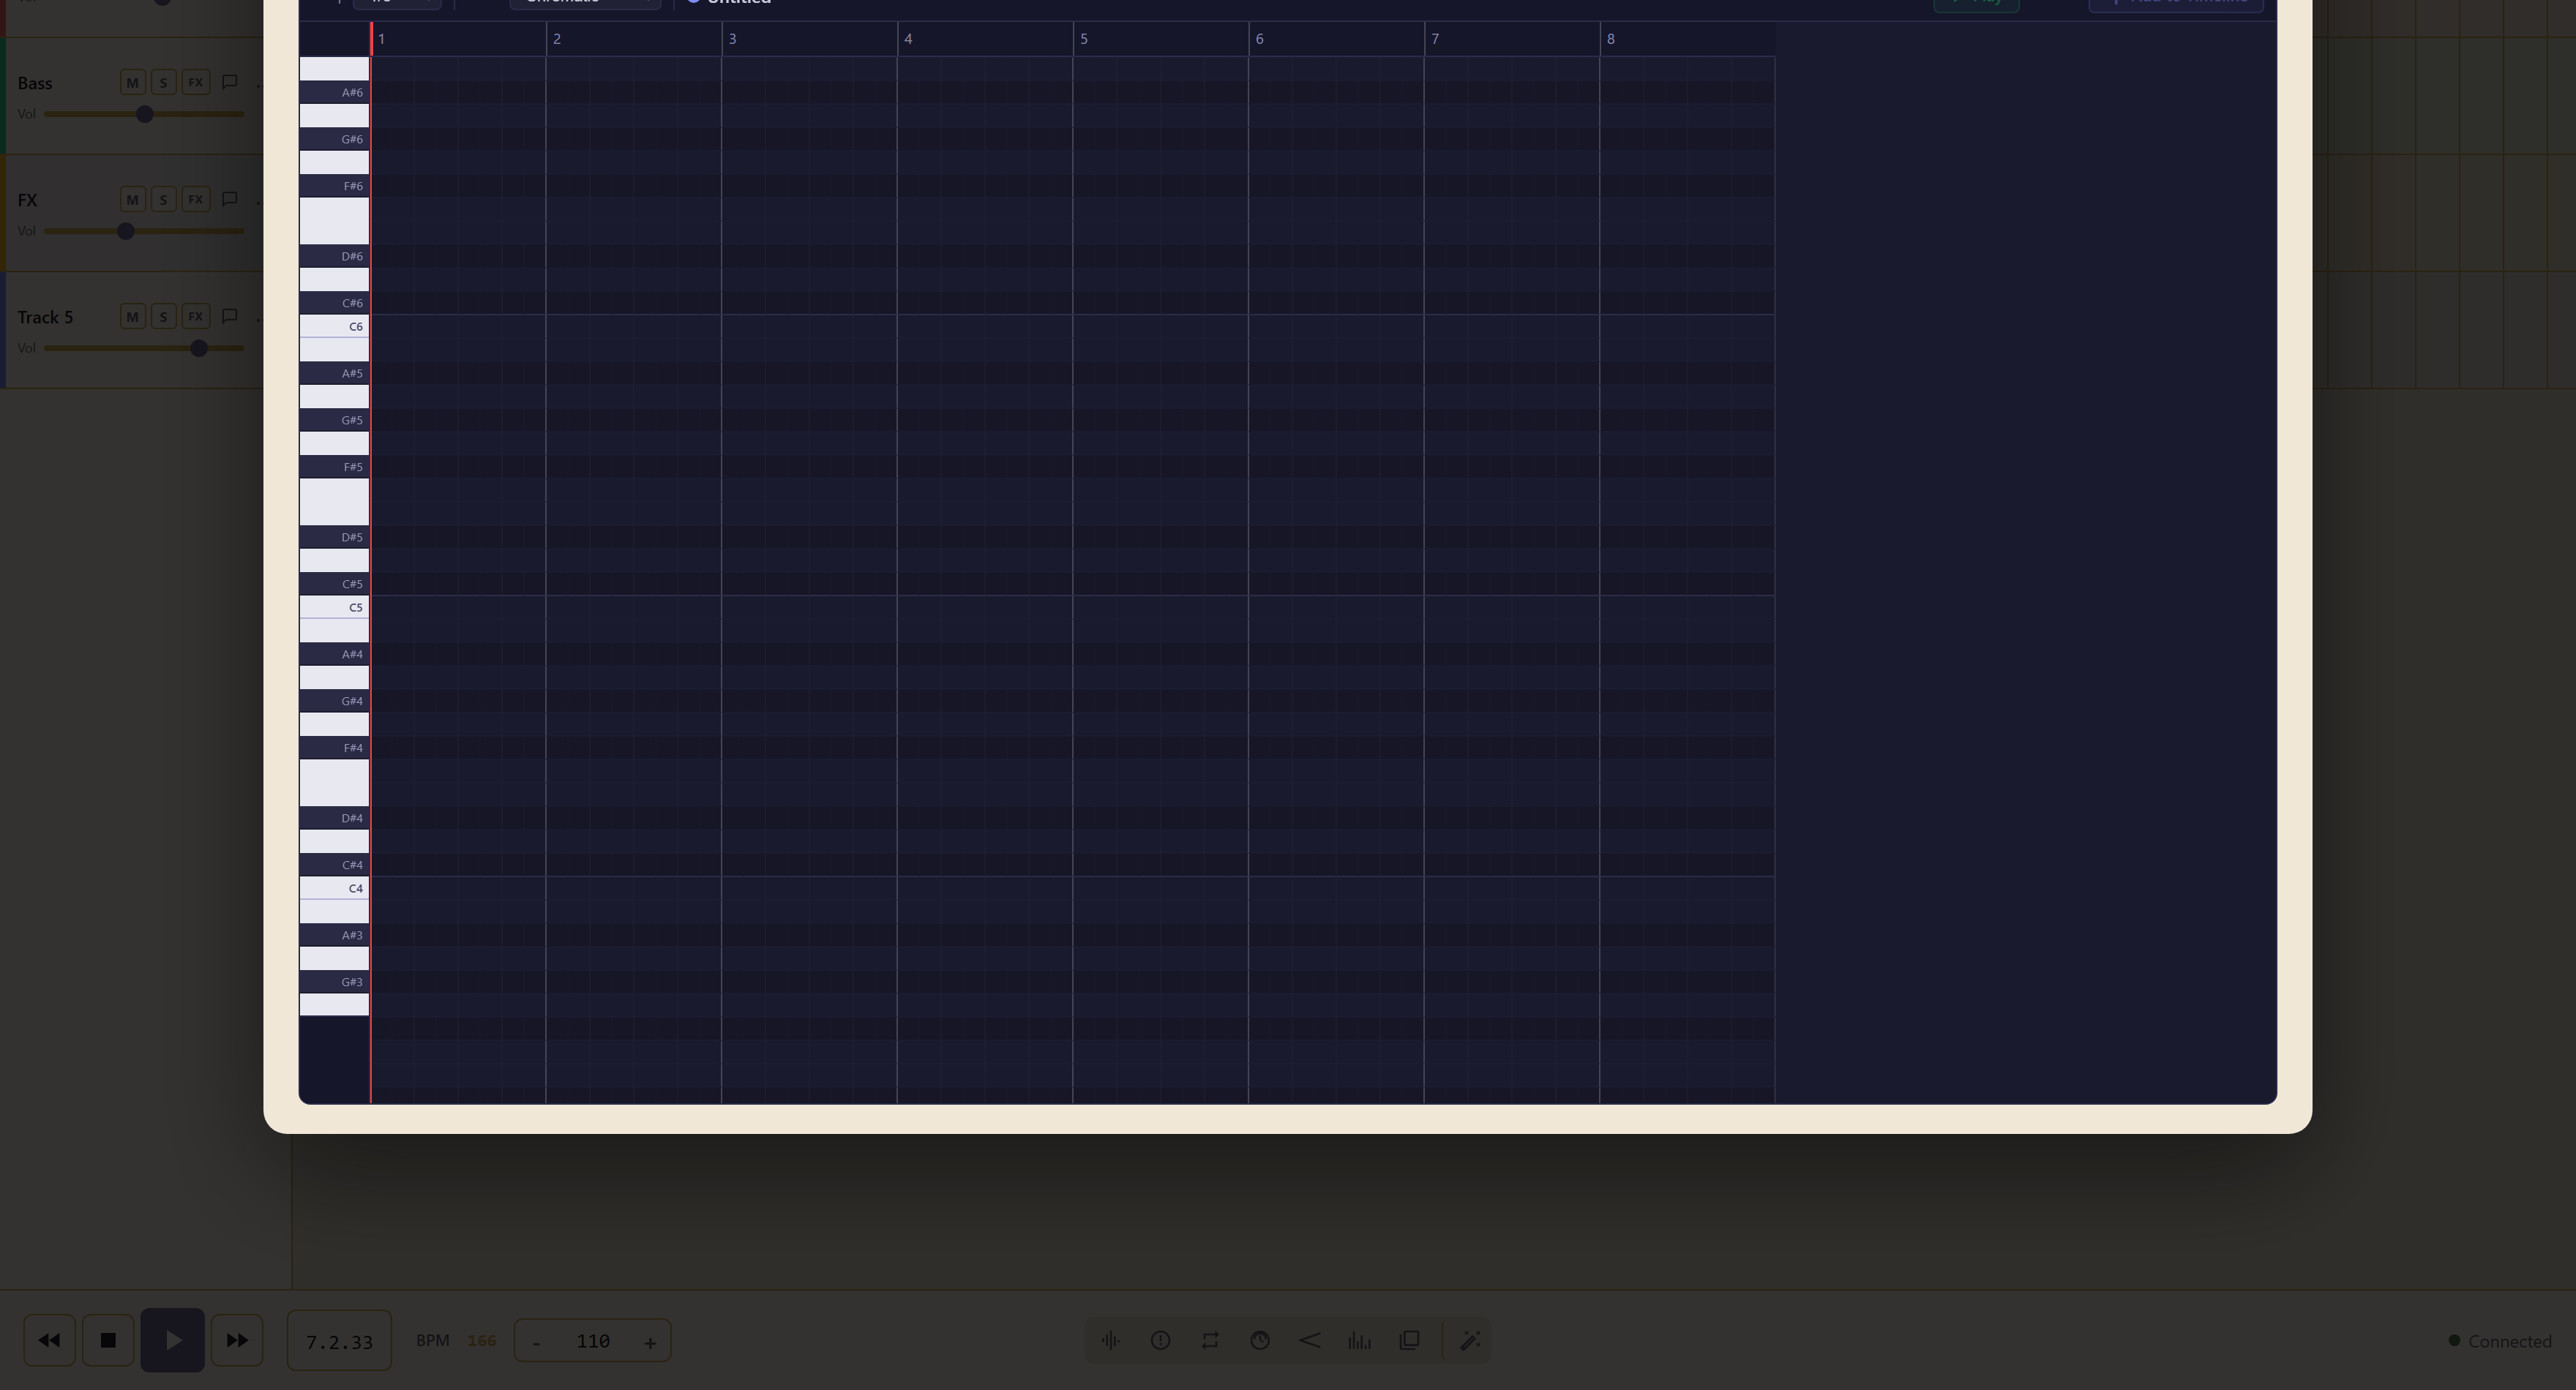Fast-forward with the double-right arrow
The image size is (2576, 1390).
(x=237, y=1340)
